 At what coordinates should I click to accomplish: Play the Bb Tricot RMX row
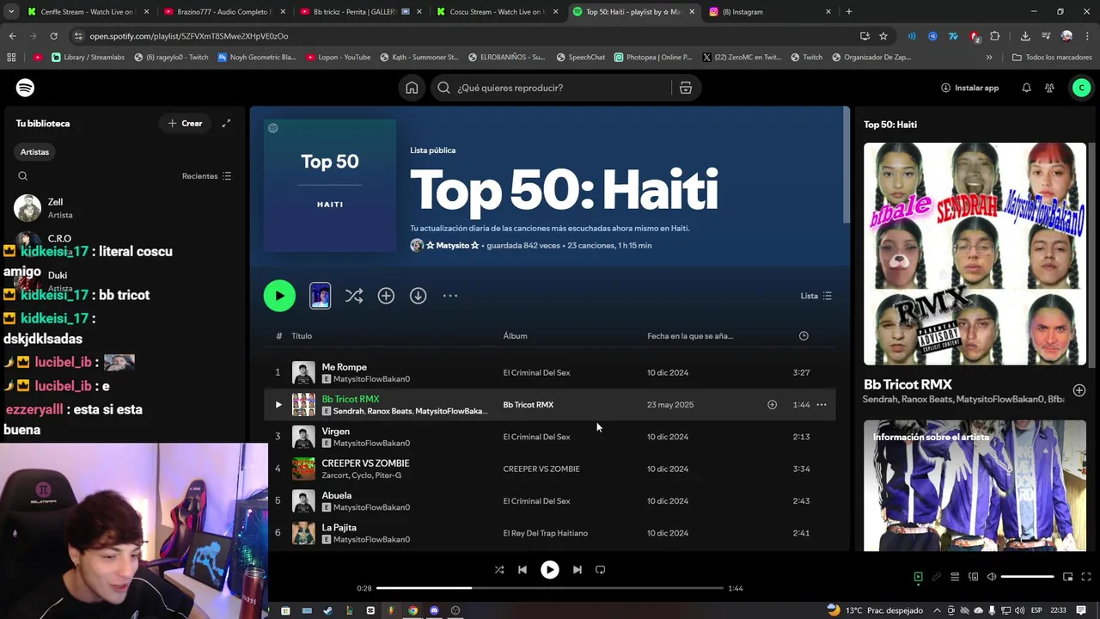coord(278,405)
